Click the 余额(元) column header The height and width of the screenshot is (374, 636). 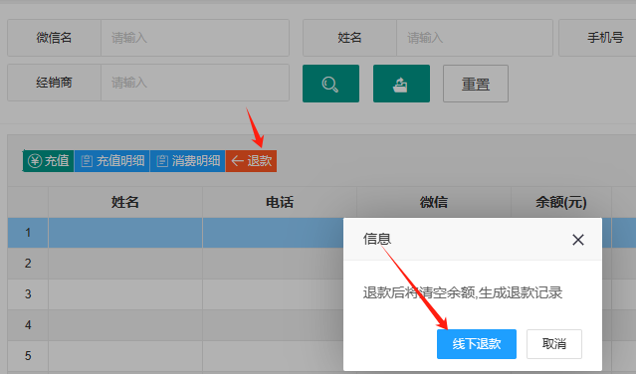561,202
